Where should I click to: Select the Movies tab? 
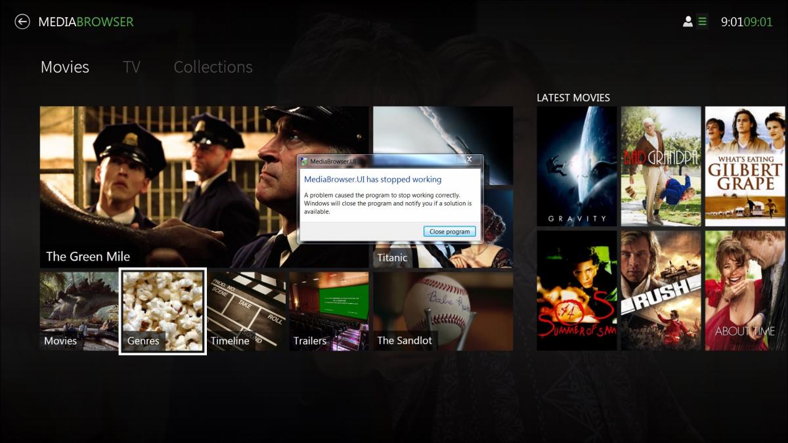tap(65, 67)
